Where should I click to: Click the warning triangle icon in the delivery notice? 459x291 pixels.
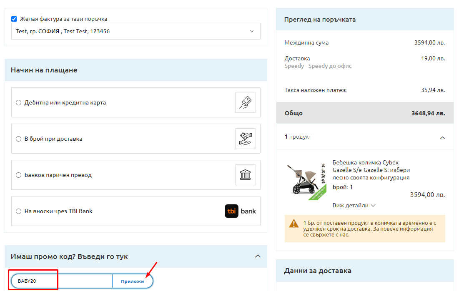coord(293,224)
